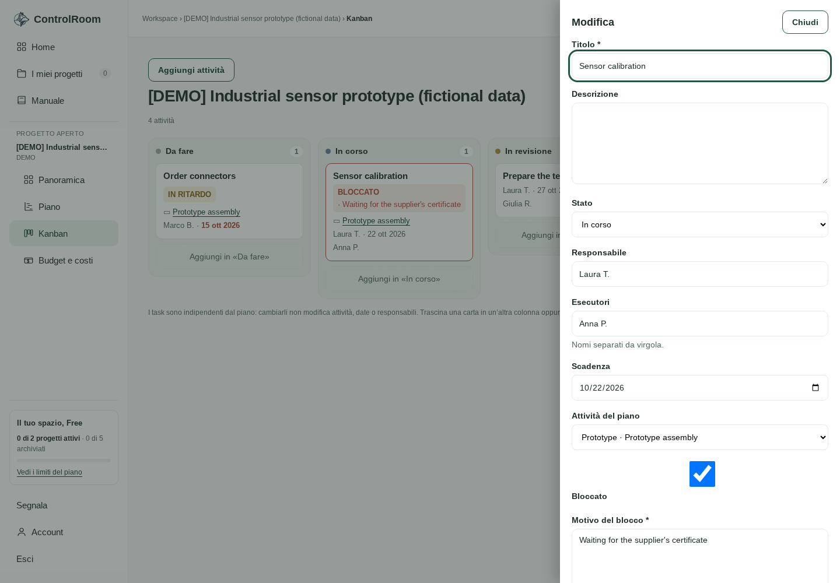Click the ControlRoom logo icon
The height and width of the screenshot is (583, 840).
tap(22, 19)
